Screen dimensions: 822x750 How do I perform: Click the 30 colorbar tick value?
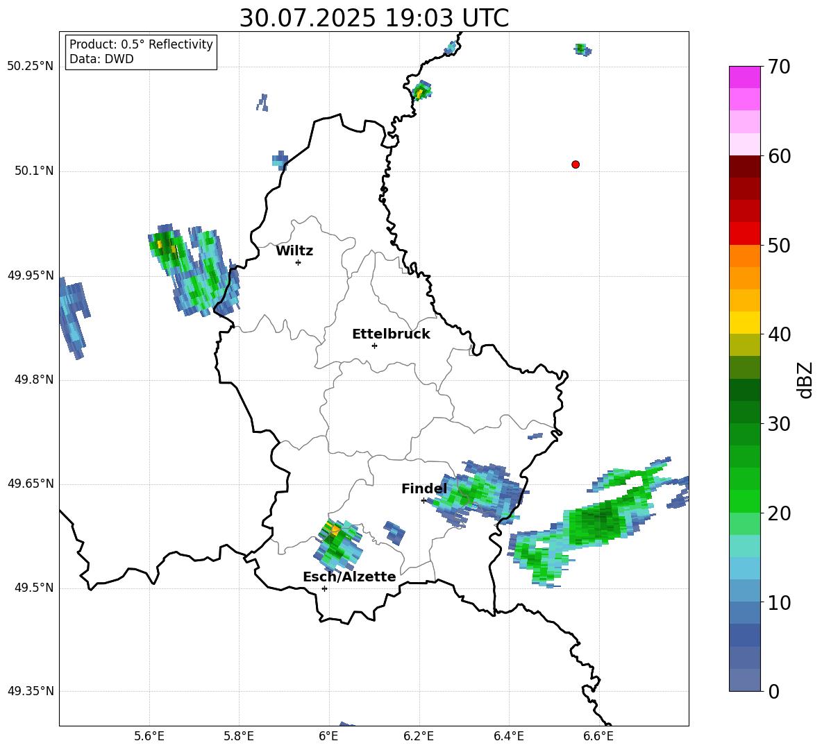click(778, 424)
